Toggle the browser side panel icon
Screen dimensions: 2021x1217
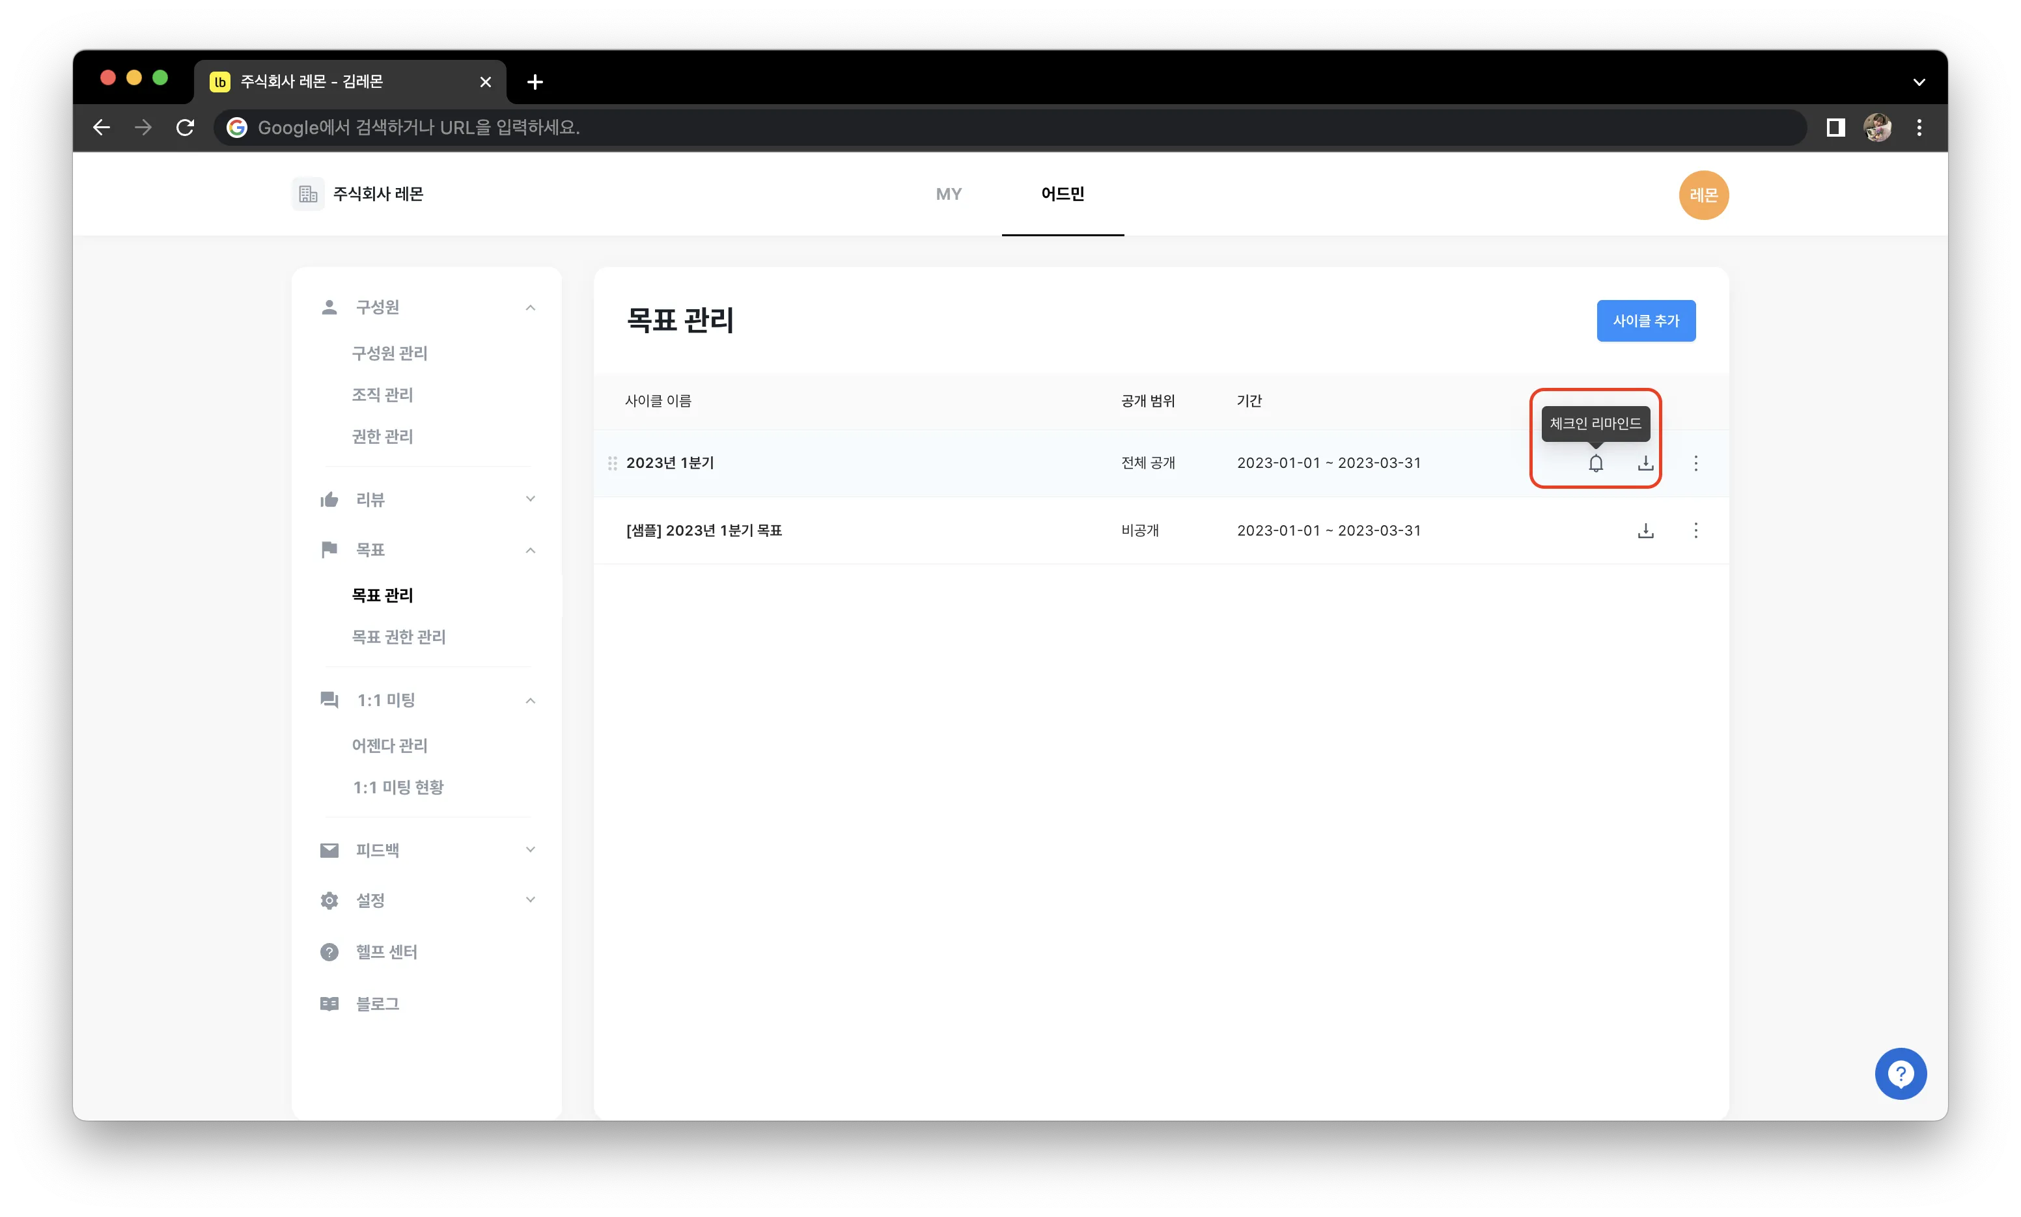[x=1835, y=127]
